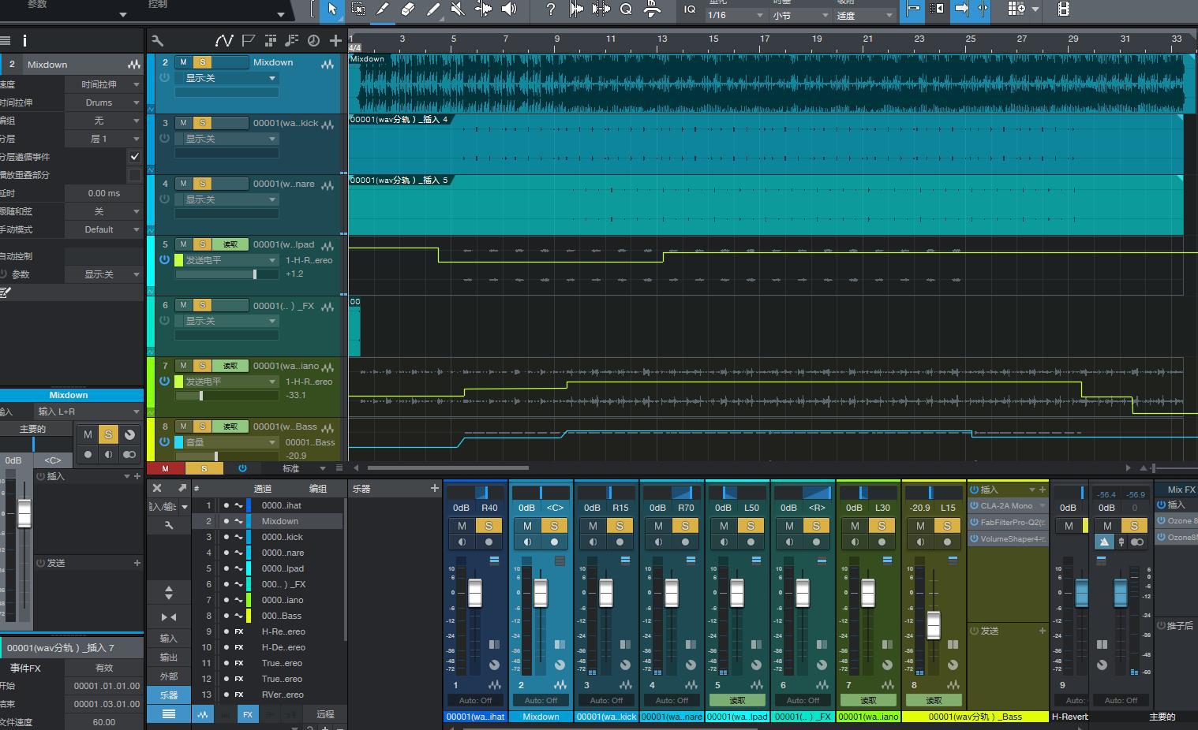Close the mixer channel list panel
The height and width of the screenshot is (730, 1198).
157,488
